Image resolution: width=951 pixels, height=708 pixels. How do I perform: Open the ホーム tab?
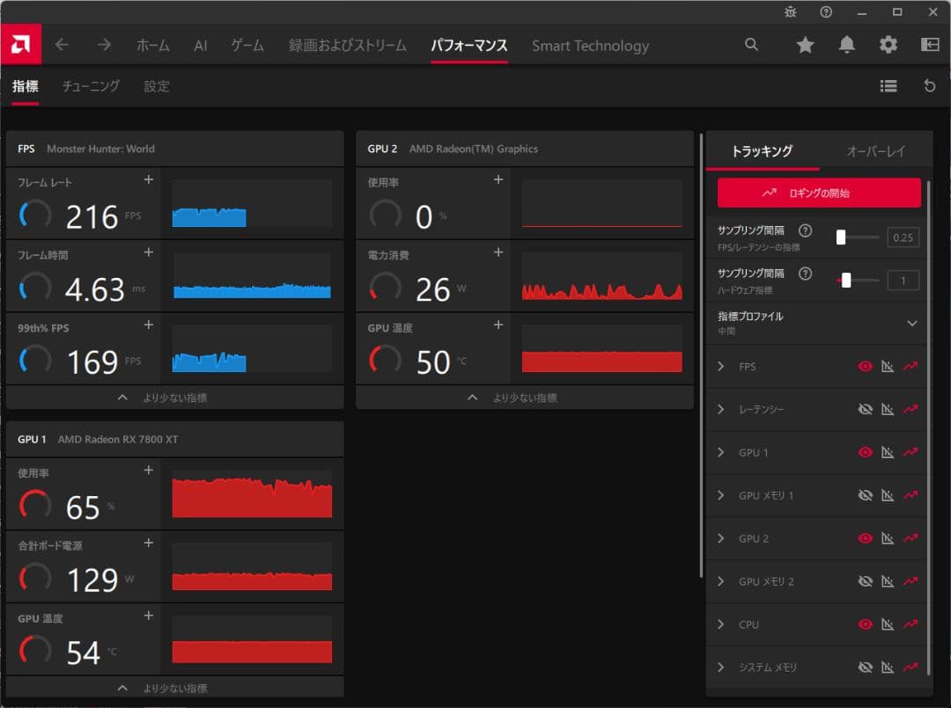[153, 46]
